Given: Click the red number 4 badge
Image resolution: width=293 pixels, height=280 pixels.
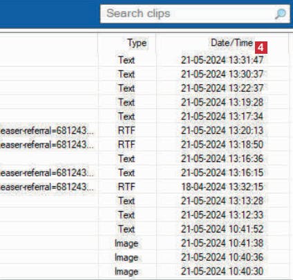Looking at the screenshot, I should (261, 48).
